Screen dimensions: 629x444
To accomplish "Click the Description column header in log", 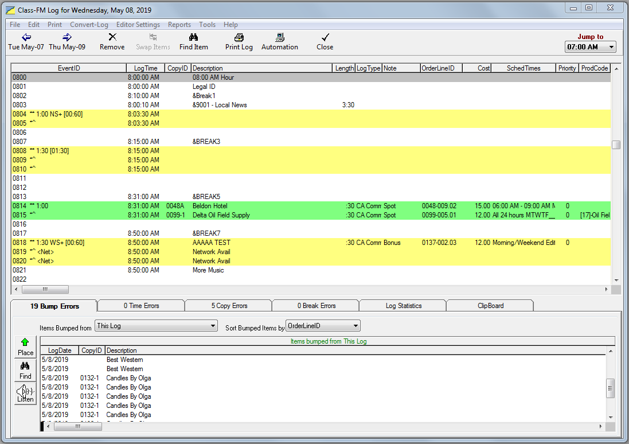I will coord(261,68).
